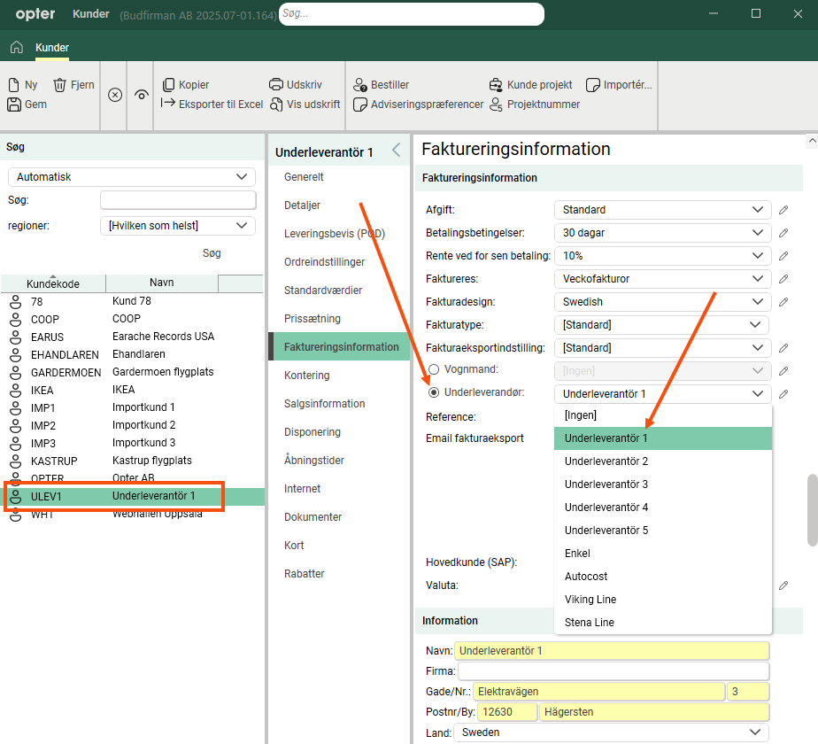Click the Kopier copy icon
818x744 pixels.
coord(168,85)
